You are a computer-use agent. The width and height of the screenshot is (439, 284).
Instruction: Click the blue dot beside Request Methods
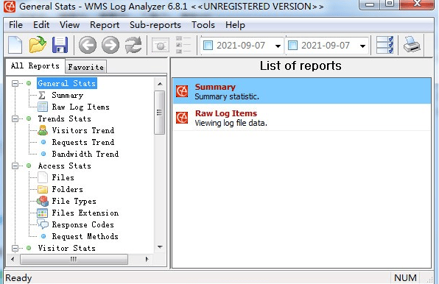(x=43, y=236)
